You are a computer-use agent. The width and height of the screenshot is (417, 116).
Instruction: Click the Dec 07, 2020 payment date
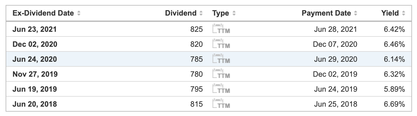click(335, 44)
